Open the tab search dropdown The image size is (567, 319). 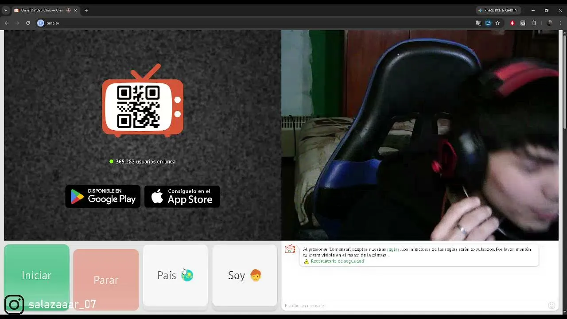click(6, 10)
